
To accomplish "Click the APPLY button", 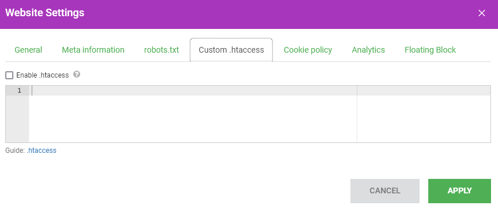I will coord(460,191).
